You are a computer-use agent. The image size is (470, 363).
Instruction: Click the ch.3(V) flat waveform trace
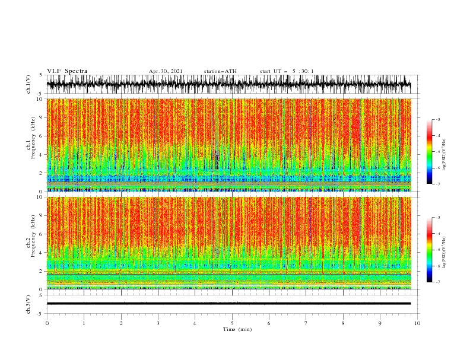228,304
